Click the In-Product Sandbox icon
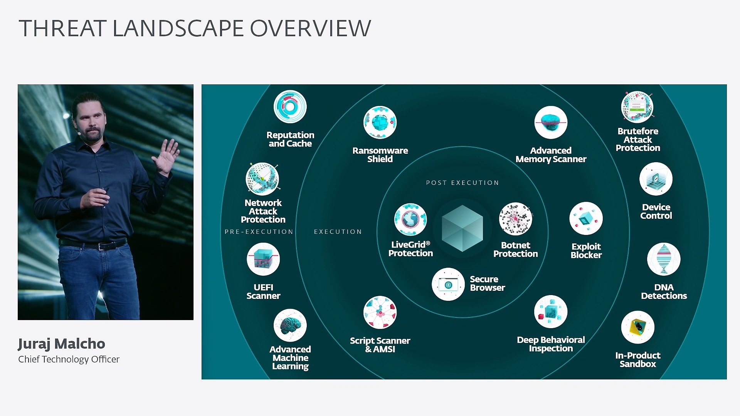The image size is (740, 416). (x=638, y=327)
